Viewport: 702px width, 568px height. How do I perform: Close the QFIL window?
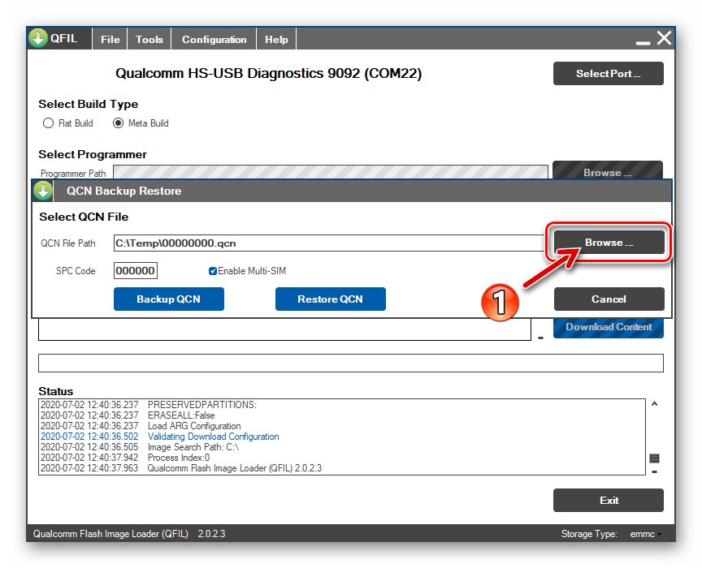click(x=664, y=38)
